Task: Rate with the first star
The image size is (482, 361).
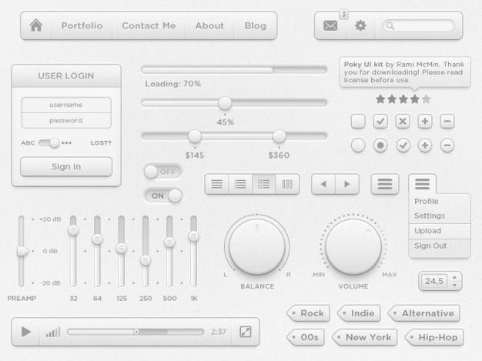Action: pos(380,99)
